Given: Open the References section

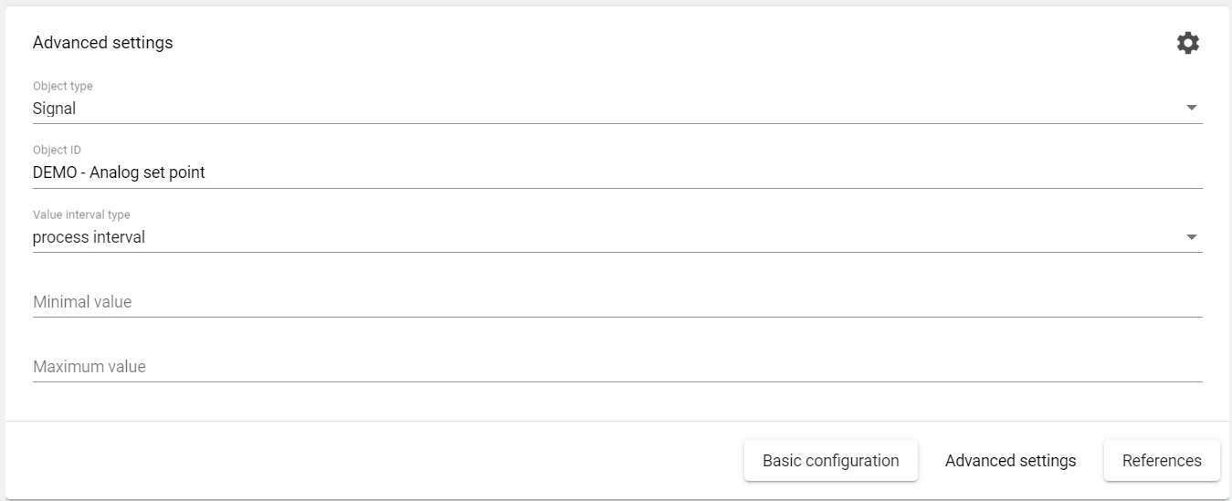Looking at the screenshot, I should (x=1161, y=461).
